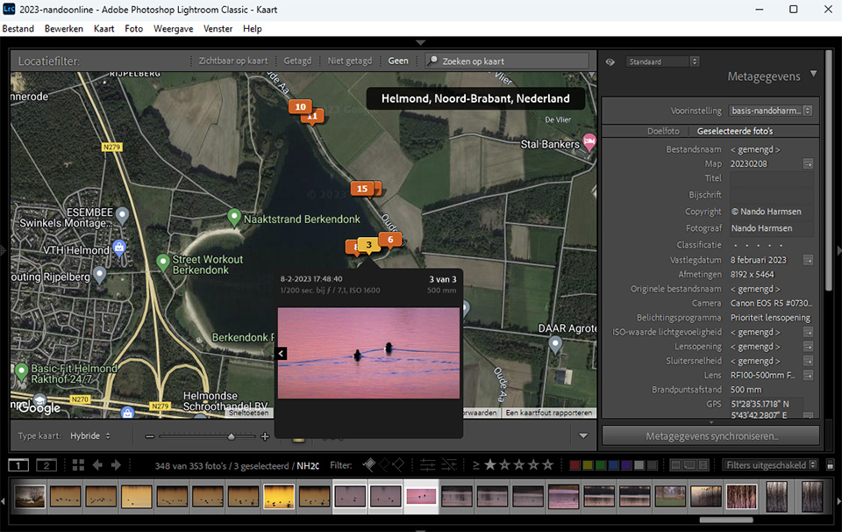Click the Naaktstrand Berkendonk green place marker
This screenshot has height=532, width=842.
(x=233, y=217)
